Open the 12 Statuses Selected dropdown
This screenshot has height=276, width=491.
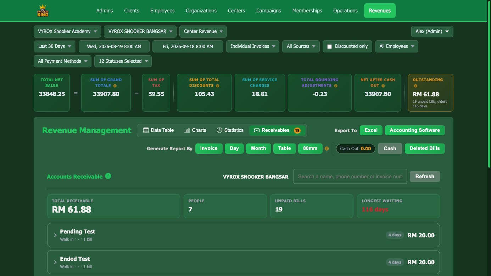pyautogui.click(x=123, y=61)
